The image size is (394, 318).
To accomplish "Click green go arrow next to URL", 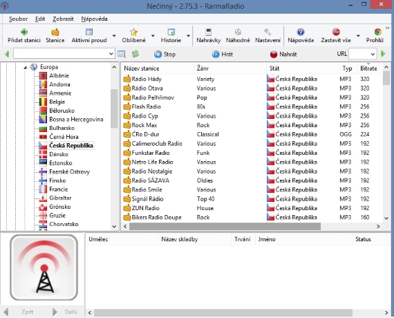I will click(x=383, y=53).
